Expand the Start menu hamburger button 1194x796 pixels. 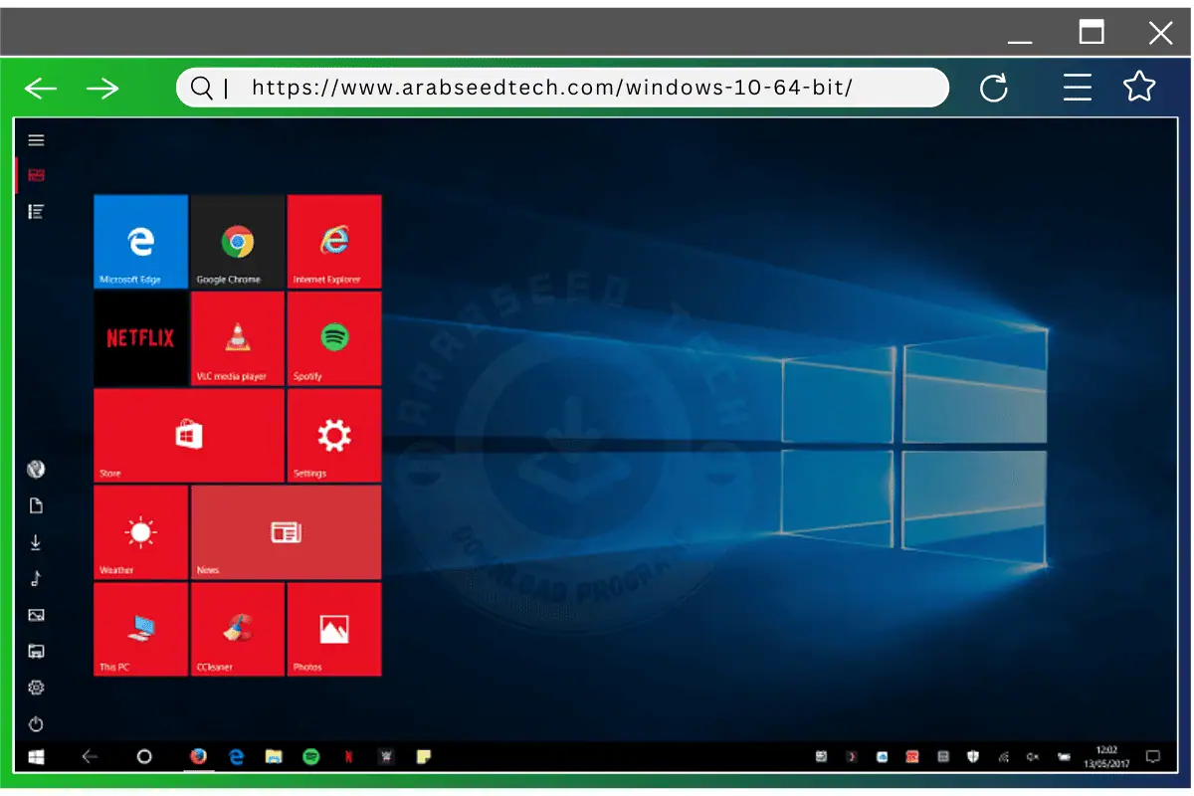(36, 139)
